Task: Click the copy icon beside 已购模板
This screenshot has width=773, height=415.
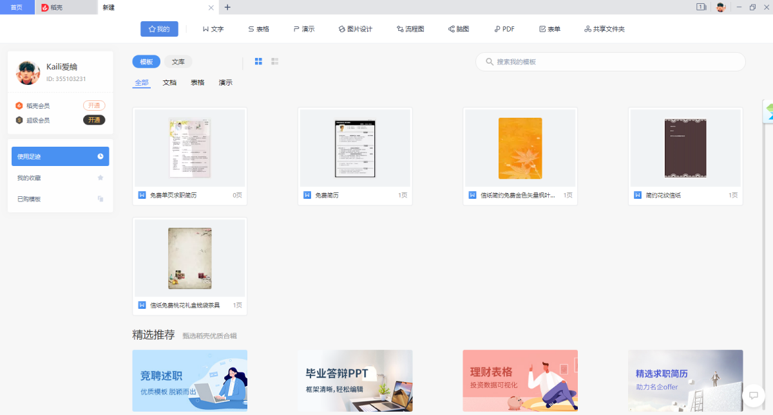Action: tap(100, 199)
